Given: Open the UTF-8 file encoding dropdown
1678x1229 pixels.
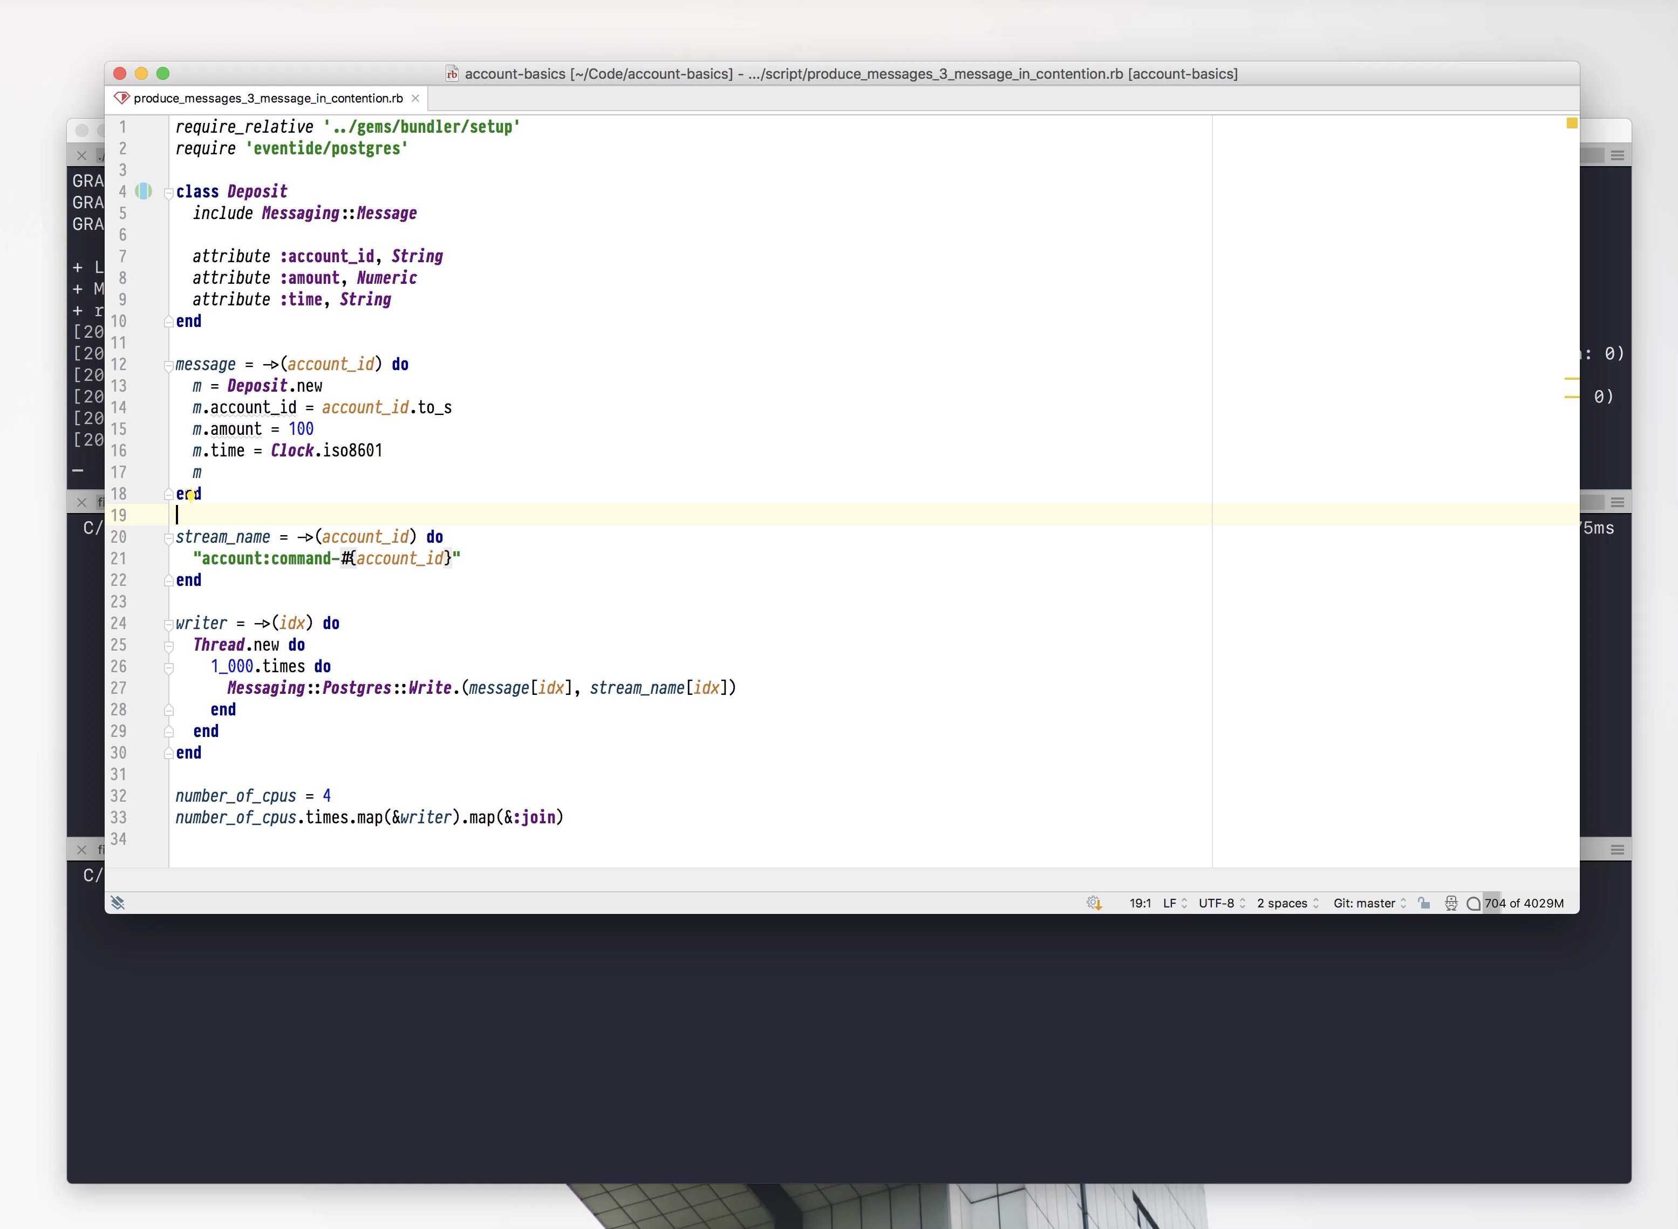Looking at the screenshot, I should pyautogui.click(x=1222, y=903).
